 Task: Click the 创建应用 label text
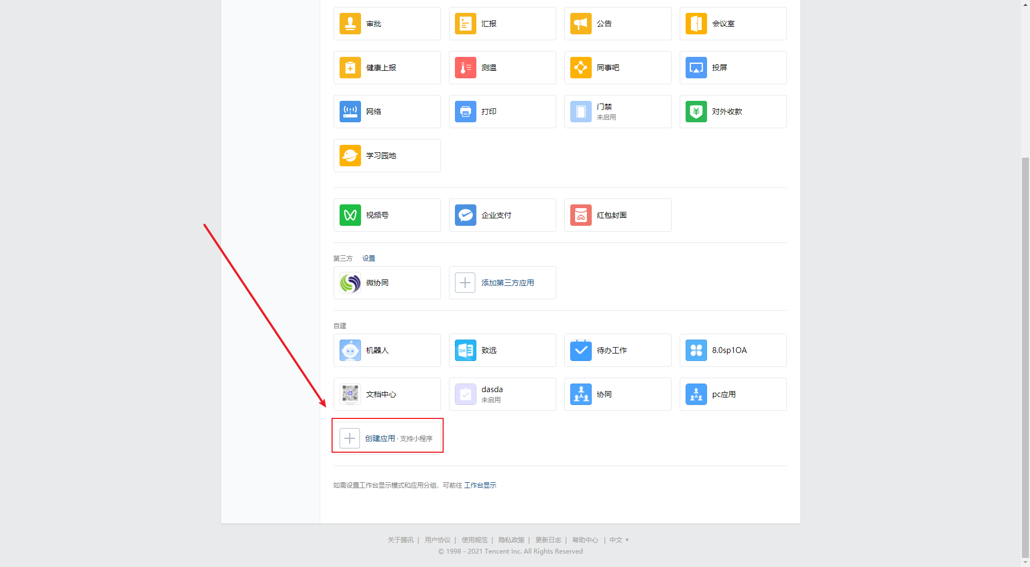click(x=380, y=438)
